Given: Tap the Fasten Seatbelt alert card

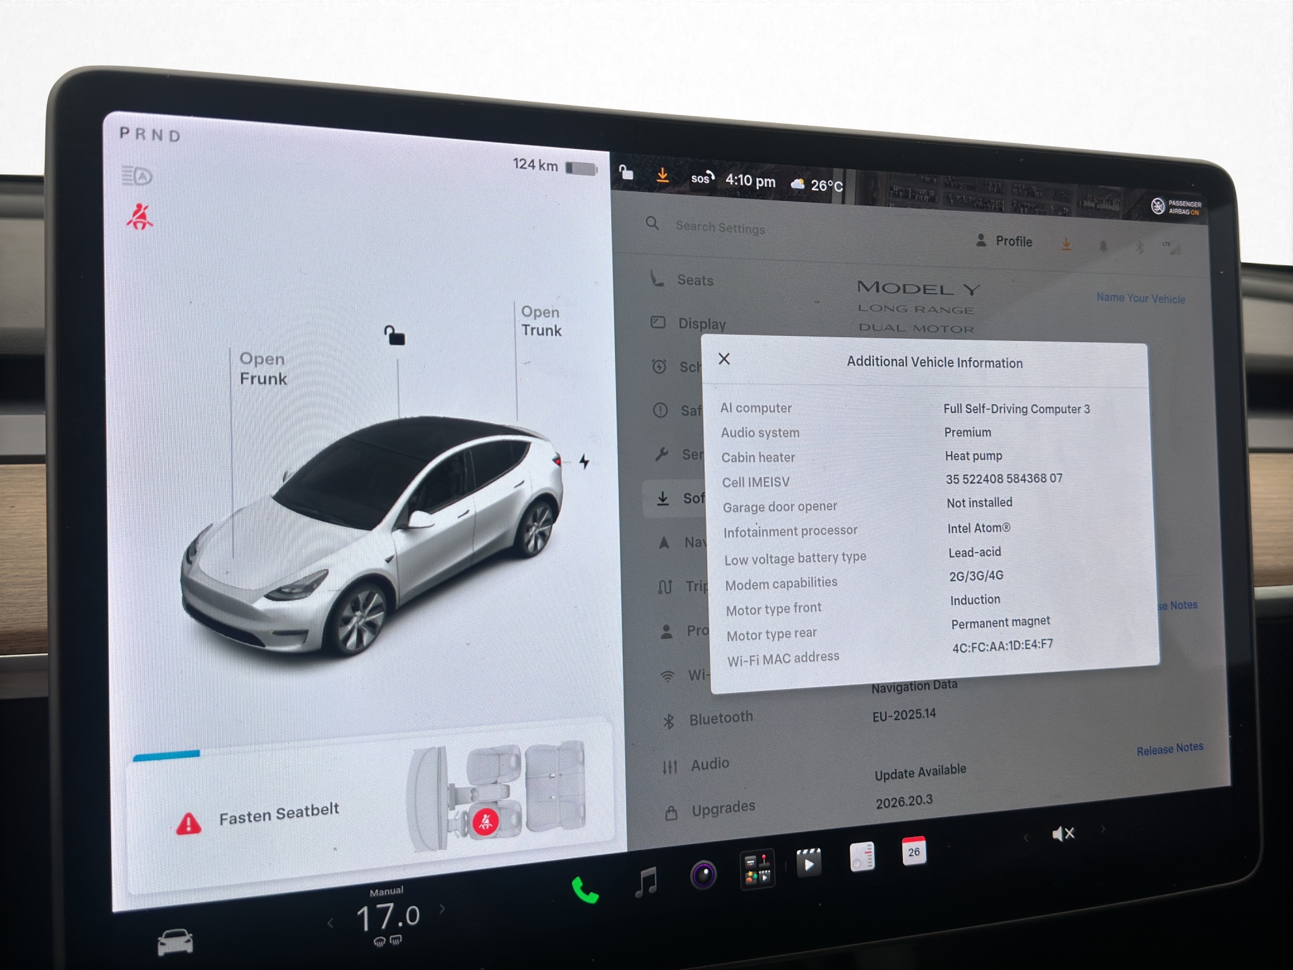Looking at the screenshot, I should click(370, 807).
